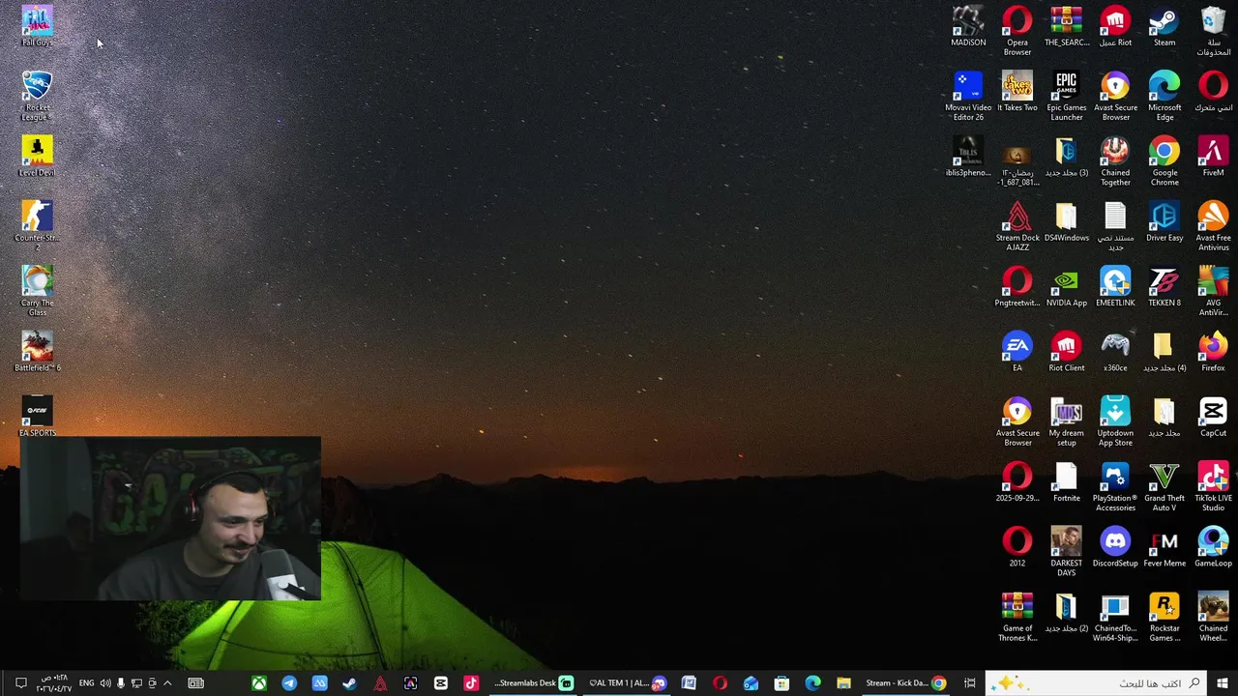
Task: Open the FiveM shortcut
Action: [1214, 156]
